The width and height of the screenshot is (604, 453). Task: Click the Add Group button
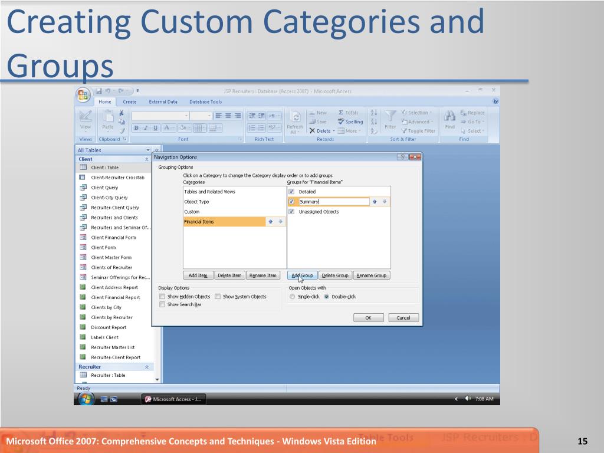[303, 275]
